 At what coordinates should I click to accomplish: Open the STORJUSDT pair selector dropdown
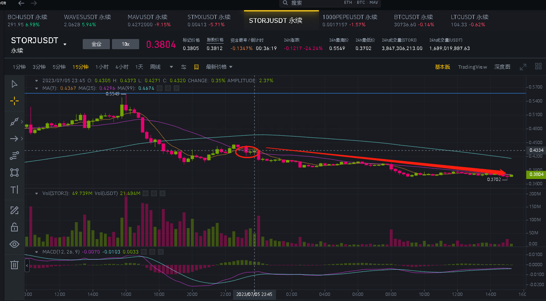click(65, 45)
